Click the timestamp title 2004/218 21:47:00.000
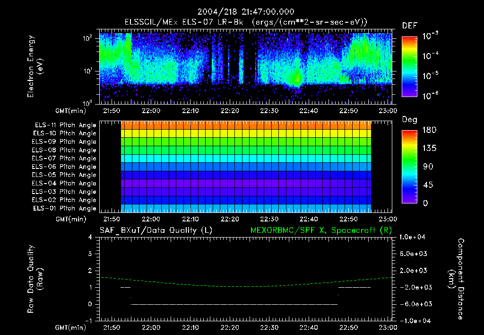484x335 pixels. (x=246, y=12)
